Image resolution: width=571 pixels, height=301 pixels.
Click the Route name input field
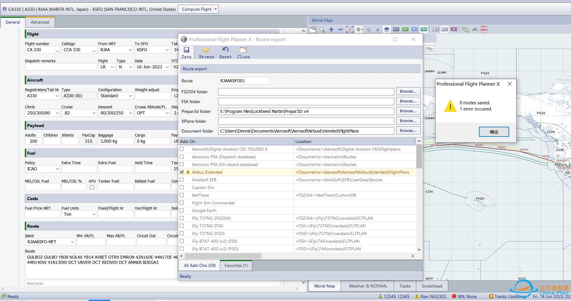[x=244, y=81]
